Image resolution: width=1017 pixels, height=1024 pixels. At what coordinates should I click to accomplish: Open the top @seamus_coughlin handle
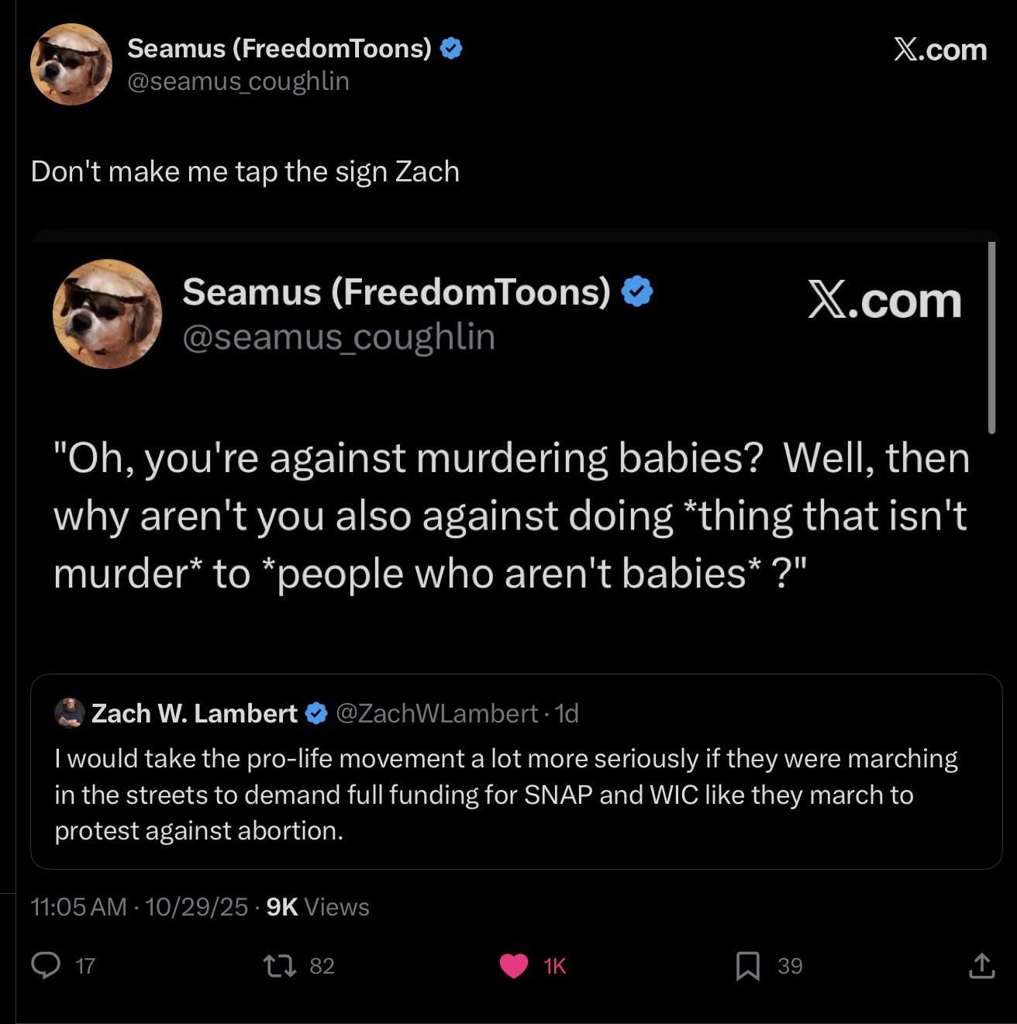pos(238,81)
